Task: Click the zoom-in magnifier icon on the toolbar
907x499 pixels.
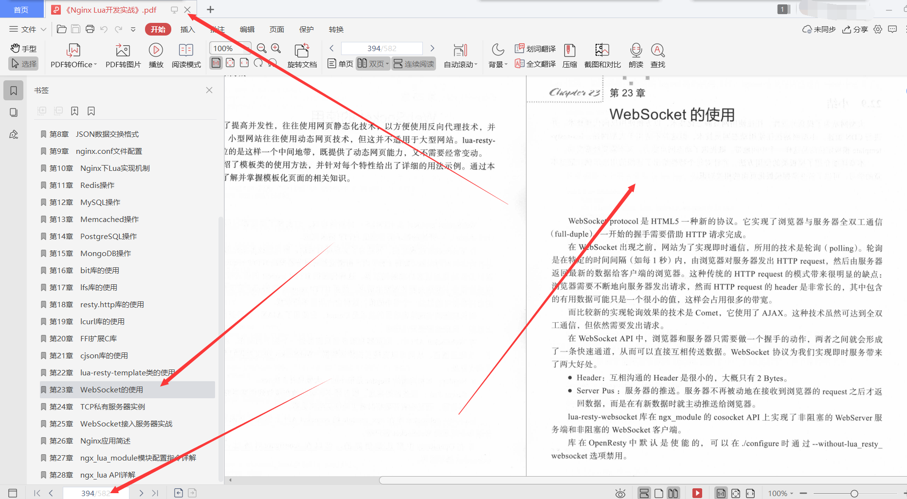Action: click(x=276, y=48)
